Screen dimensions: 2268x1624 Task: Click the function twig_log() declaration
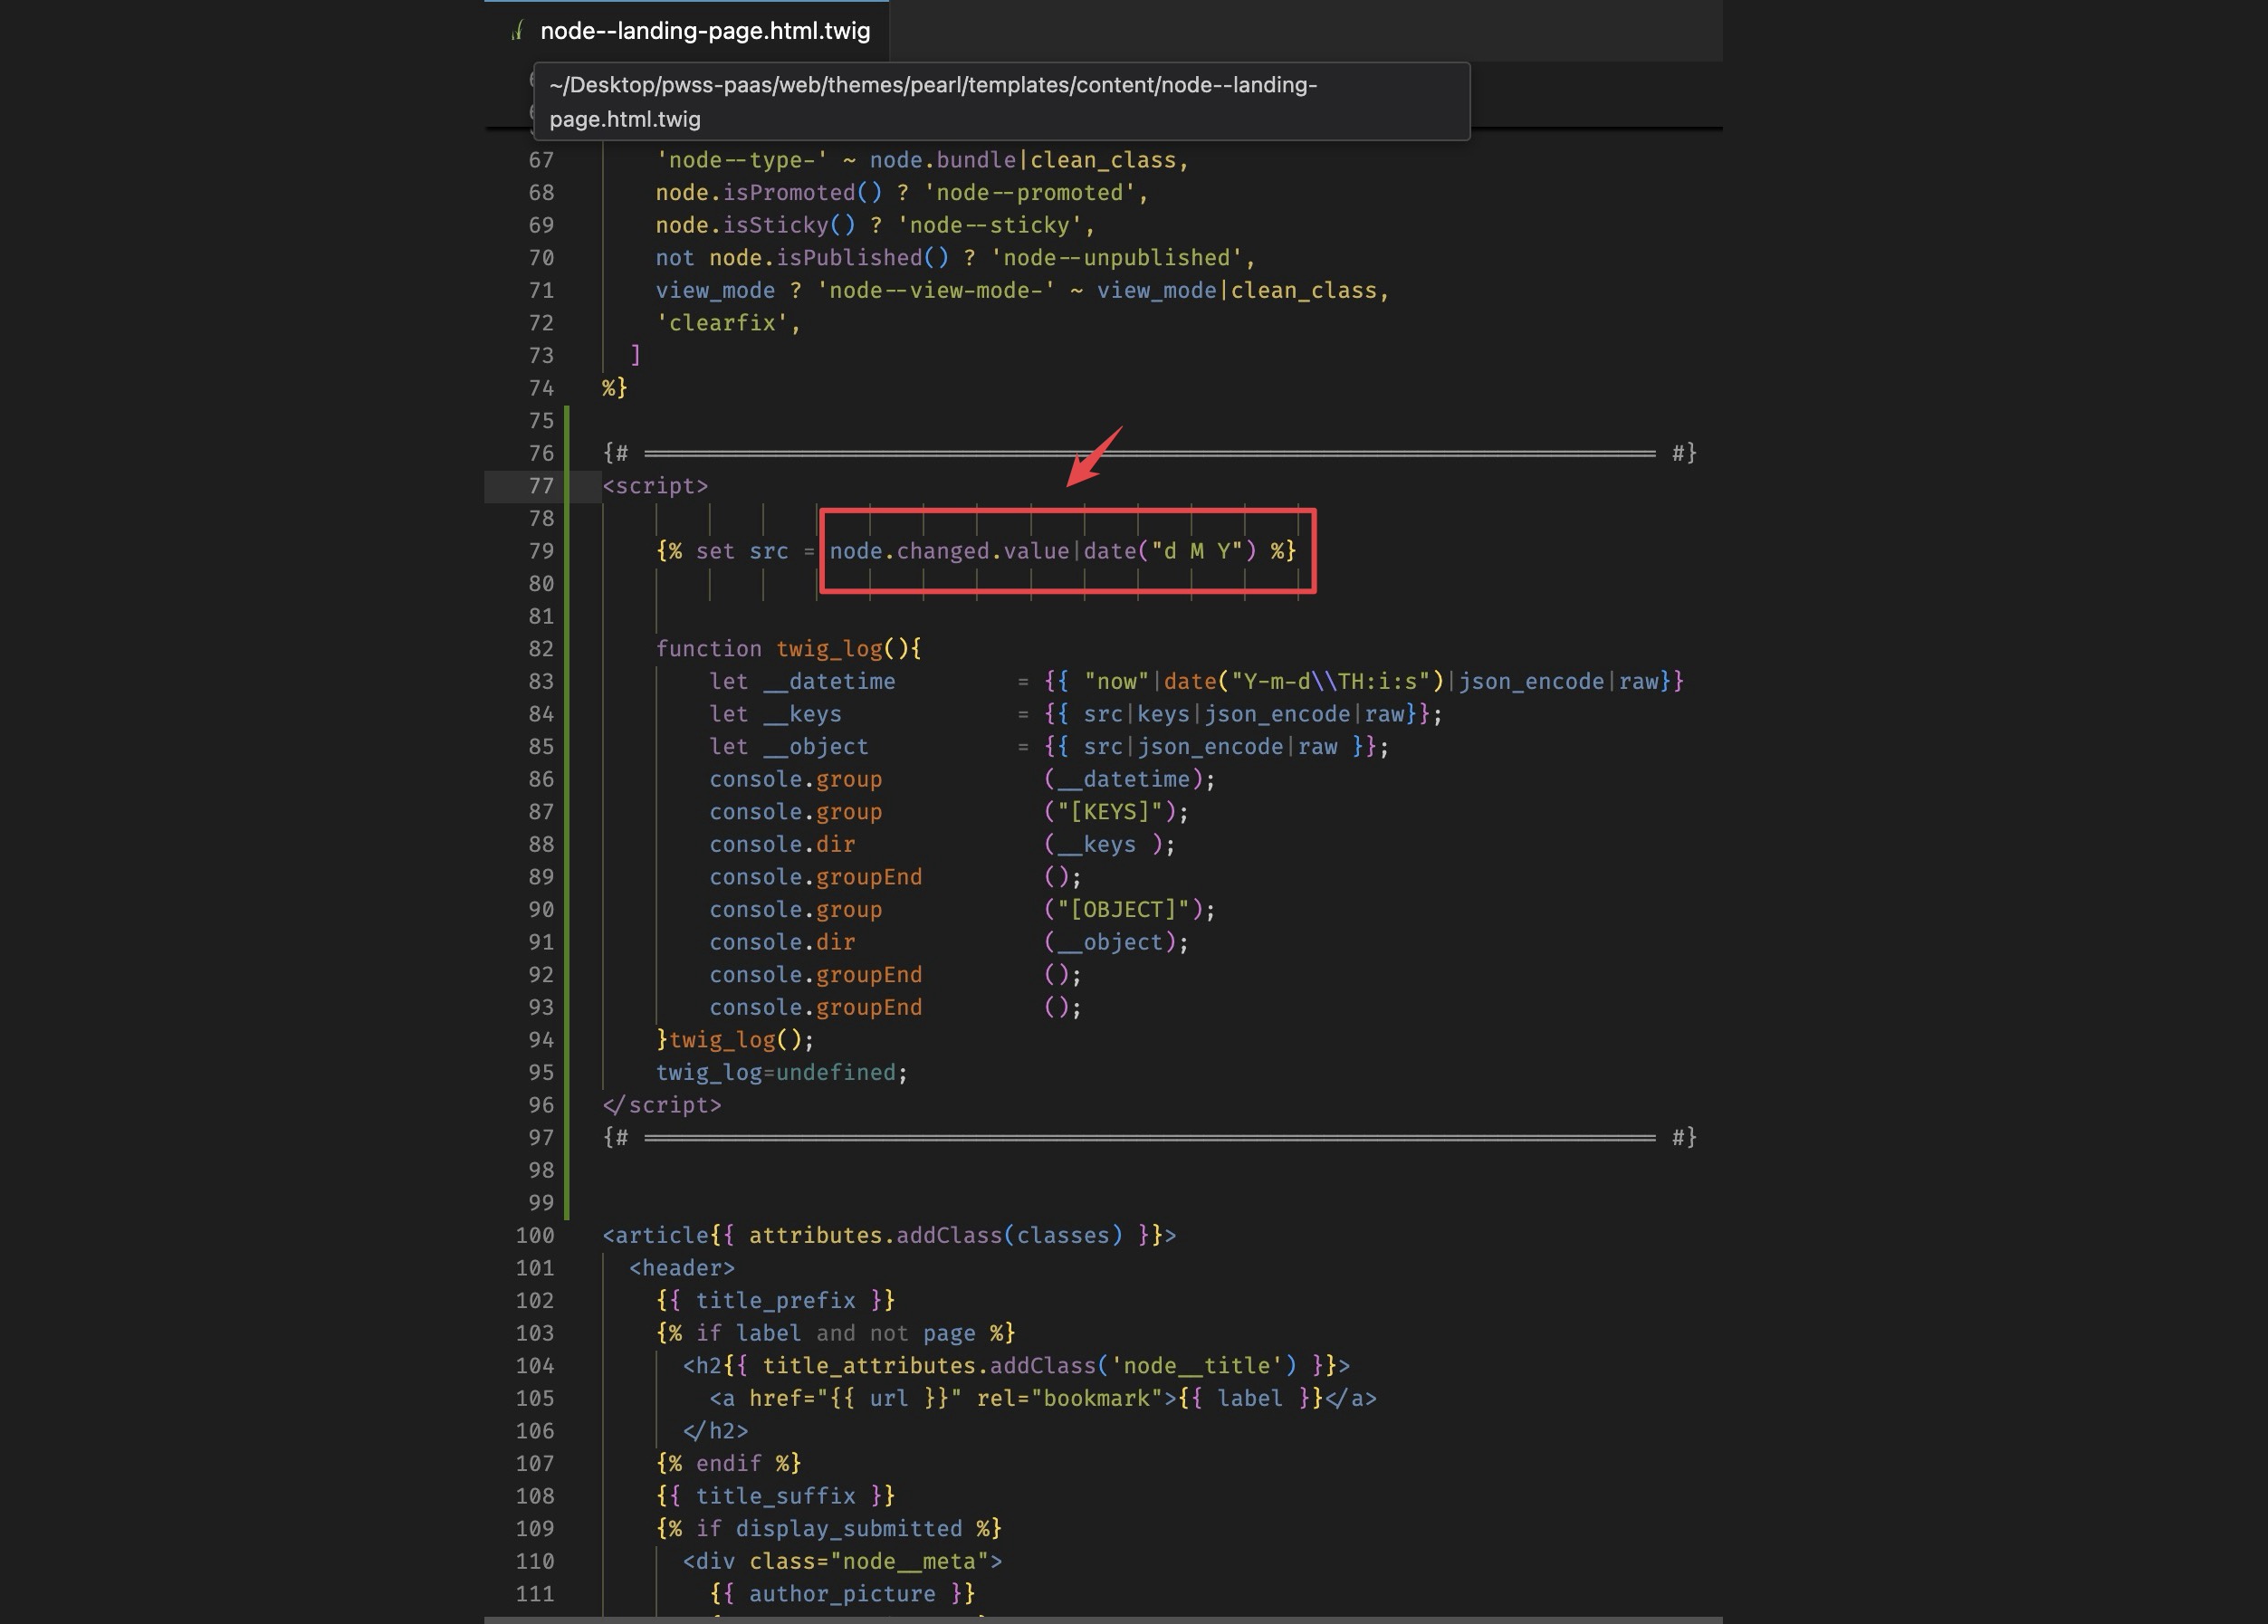click(789, 649)
